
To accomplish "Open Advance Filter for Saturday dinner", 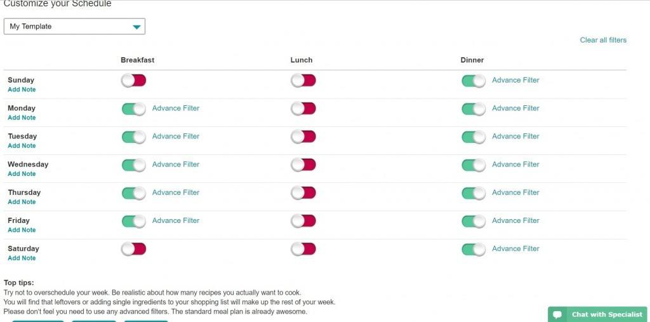I will click(x=515, y=248).
